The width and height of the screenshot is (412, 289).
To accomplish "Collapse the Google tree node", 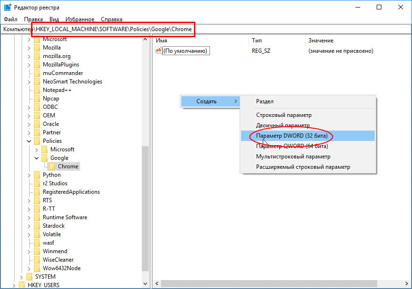I will 37,158.
